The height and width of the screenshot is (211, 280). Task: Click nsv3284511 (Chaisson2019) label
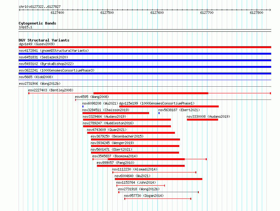click(x=106, y=110)
